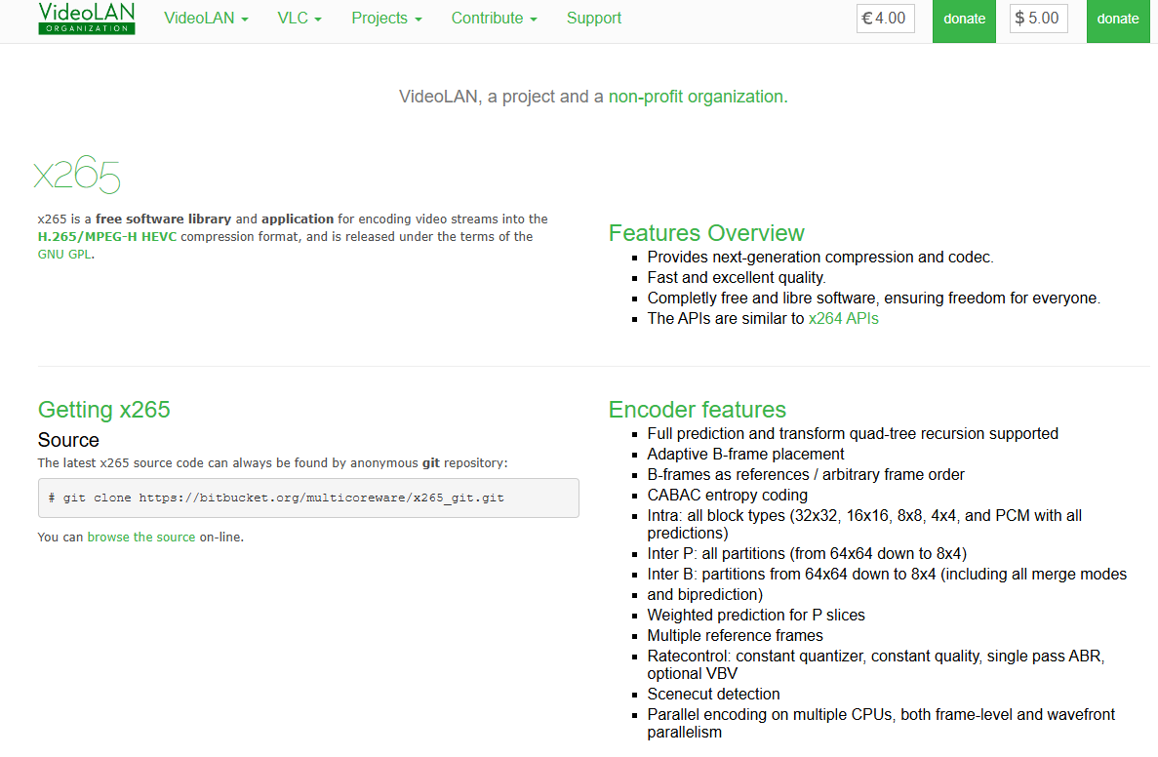Open the Projects dropdown menu

tap(386, 19)
